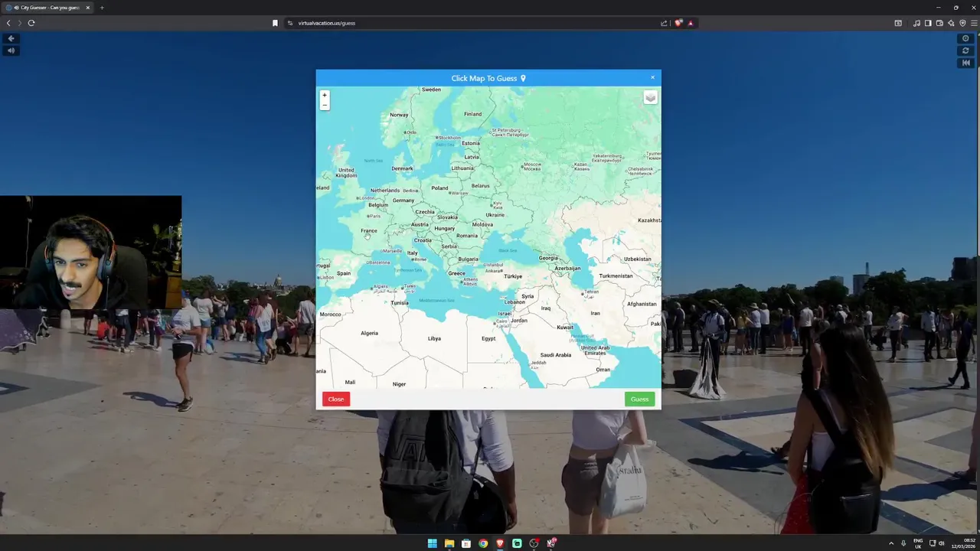Open Microsoft Store from taskbar

[466, 543]
